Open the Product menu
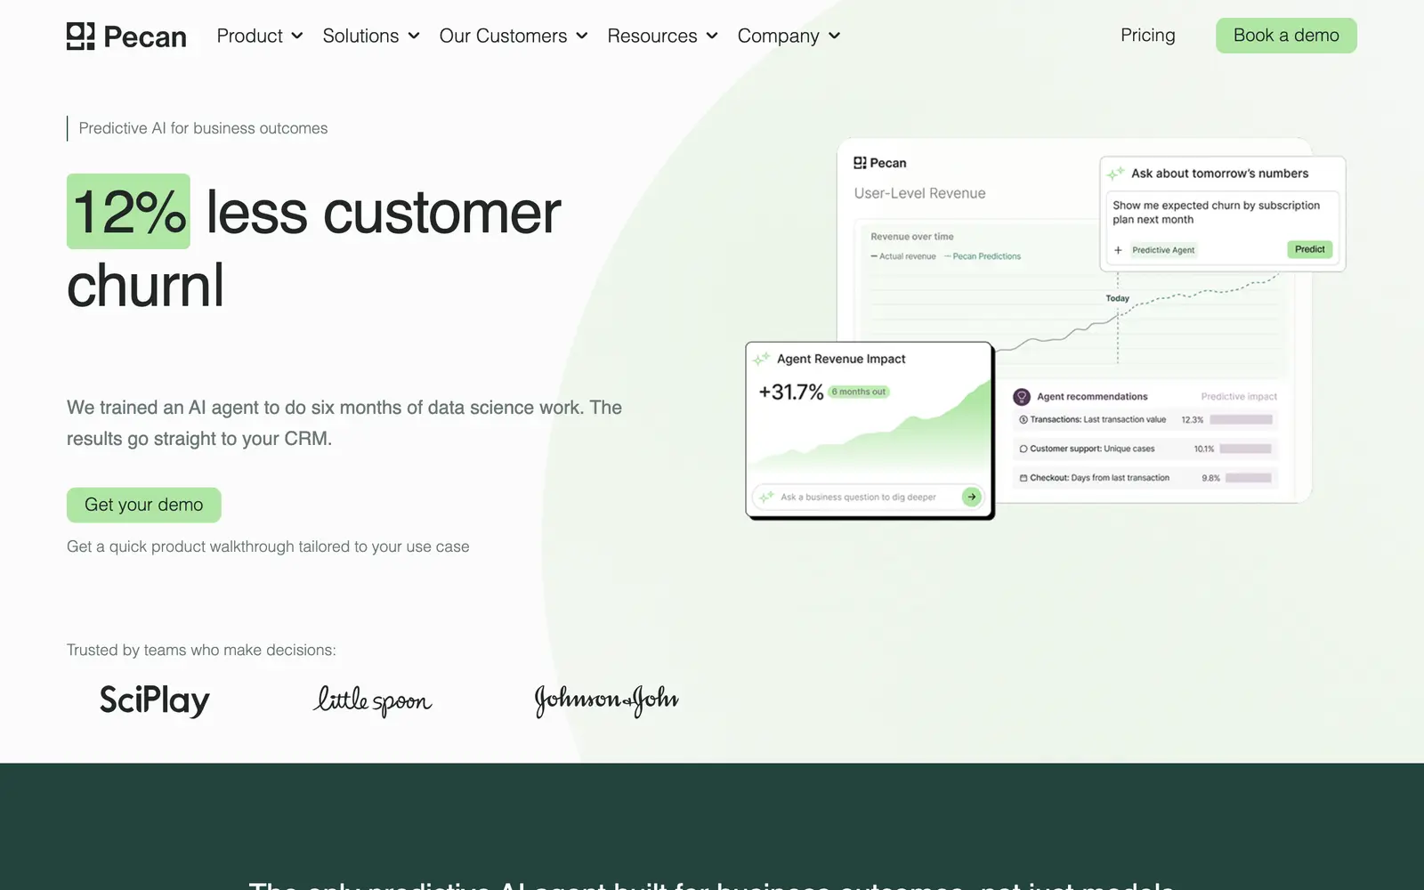The image size is (1424, 890). 260,36
